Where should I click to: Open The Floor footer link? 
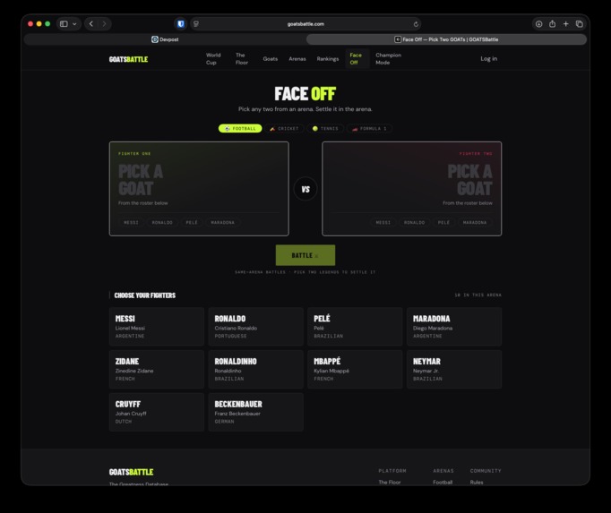tap(390, 483)
